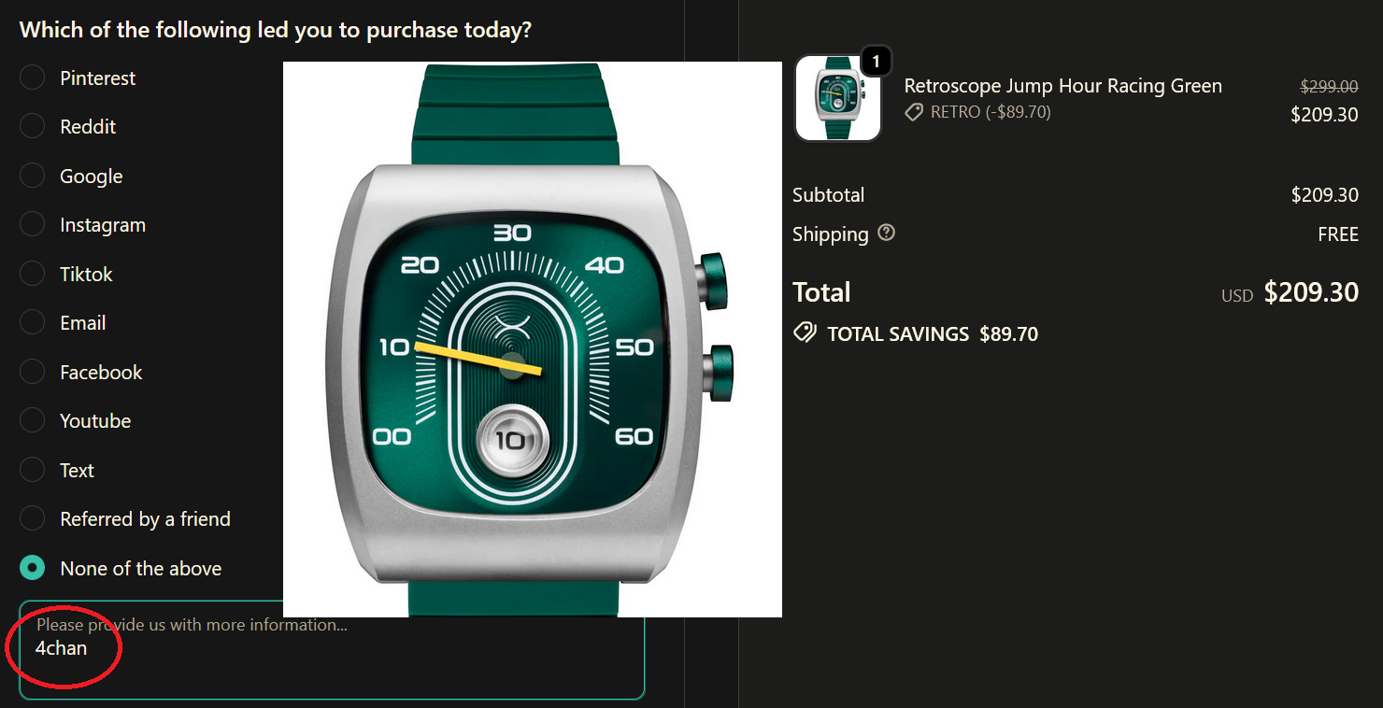The width and height of the screenshot is (1383, 708).
Task: Open the Retroscope watch thumbnail in cart
Action: (838, 98)
